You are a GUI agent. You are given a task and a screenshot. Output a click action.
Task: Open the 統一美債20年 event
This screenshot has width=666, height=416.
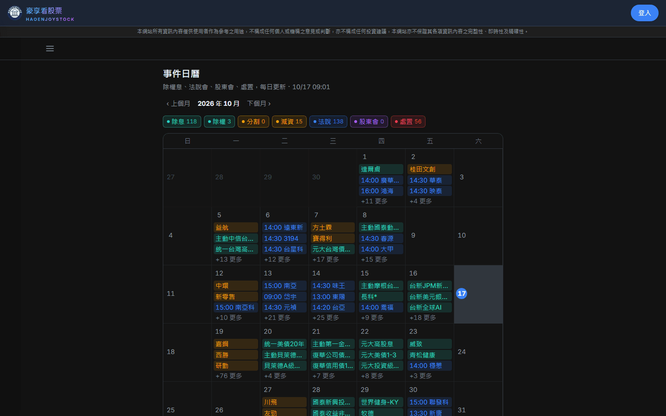point(284,344)
